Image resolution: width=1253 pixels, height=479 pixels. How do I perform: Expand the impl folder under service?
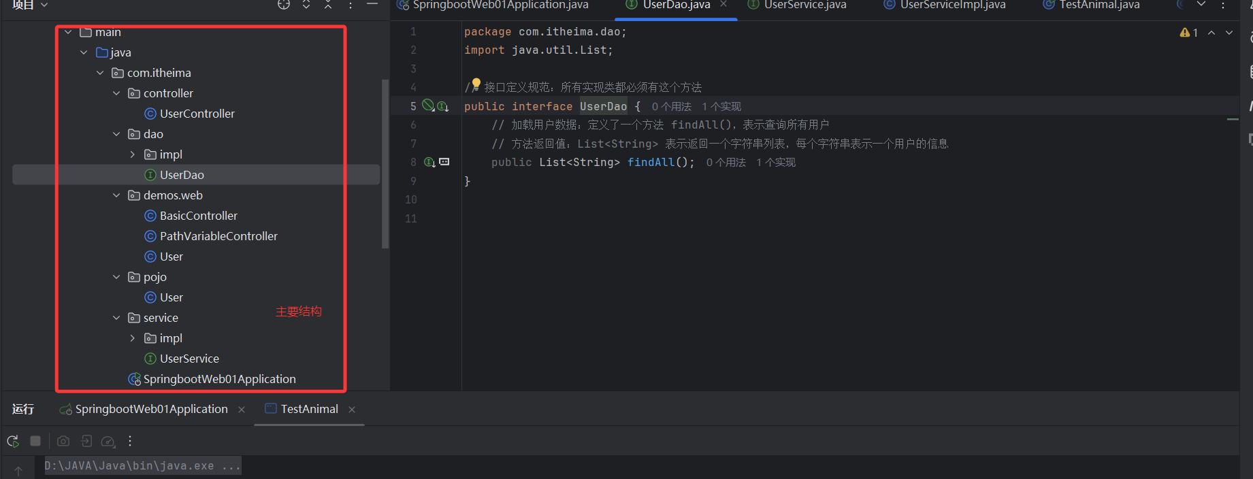pyautogui.click(x=133, y=338)
